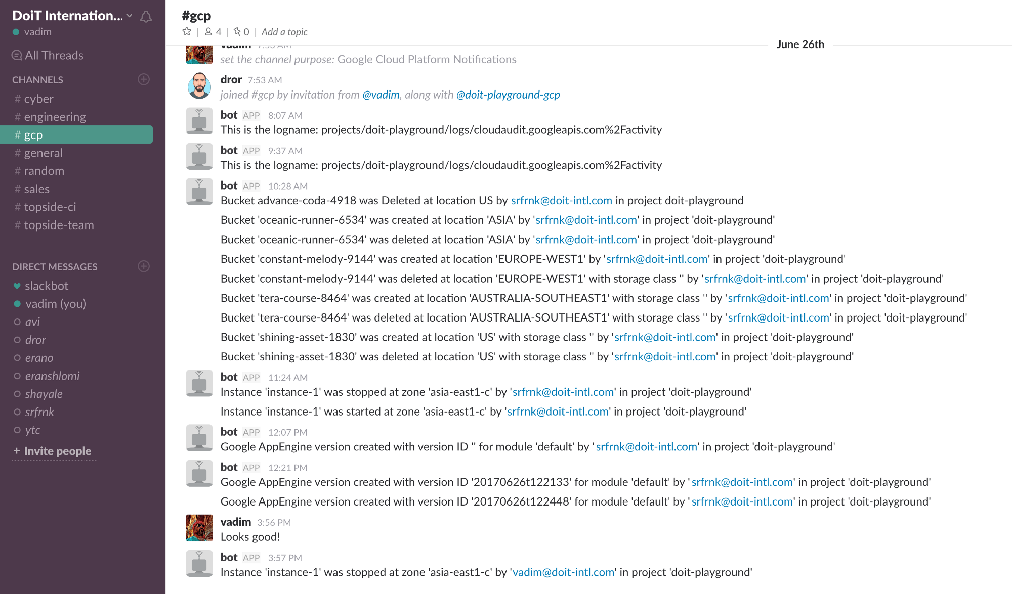This screenshot has height=594, width=1012.
Task: Open the topside-ci channel
Action: (x=50, y=207)
